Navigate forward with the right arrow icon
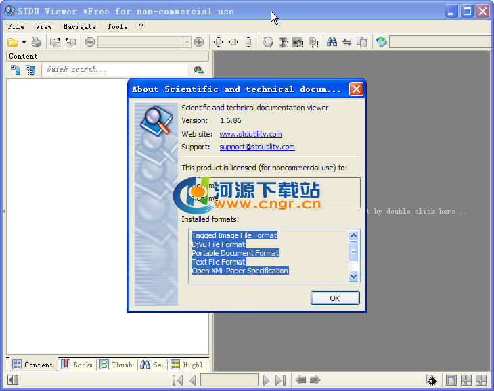Viewport: 494px width, 391px height. pos(315,380)
